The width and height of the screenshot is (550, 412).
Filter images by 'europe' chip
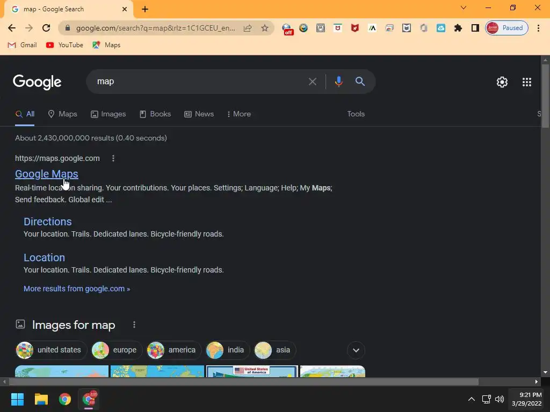click(117, 350)
